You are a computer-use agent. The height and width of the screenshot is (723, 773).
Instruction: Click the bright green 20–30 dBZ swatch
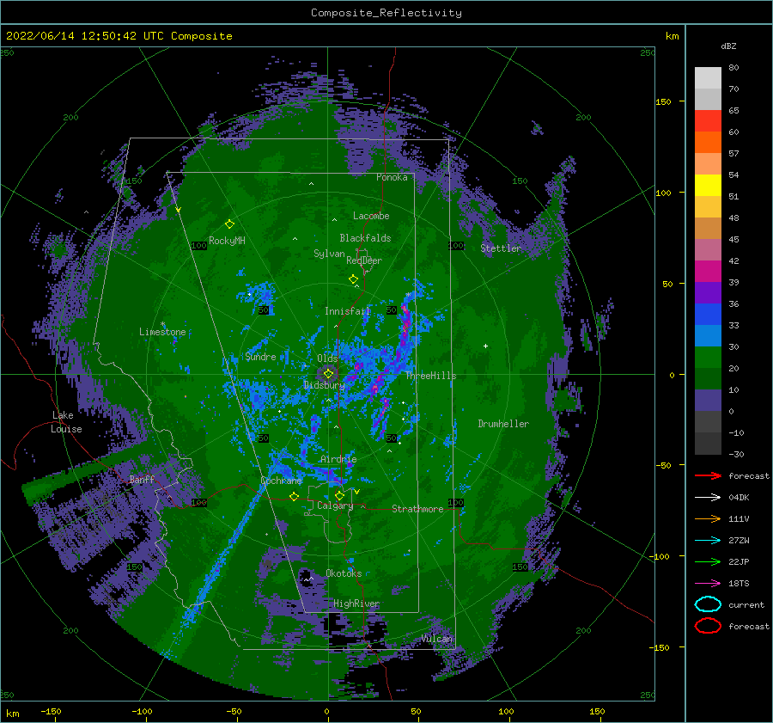pyautogui.click(x=708, y=358)
